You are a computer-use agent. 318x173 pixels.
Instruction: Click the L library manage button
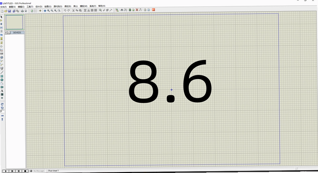(x=9, y=33)
